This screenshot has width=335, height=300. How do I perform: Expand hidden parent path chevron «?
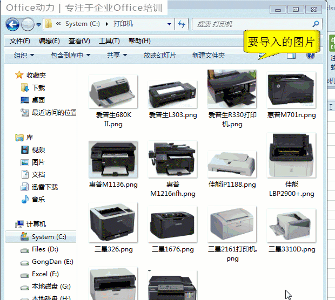[x=58, y=23]
